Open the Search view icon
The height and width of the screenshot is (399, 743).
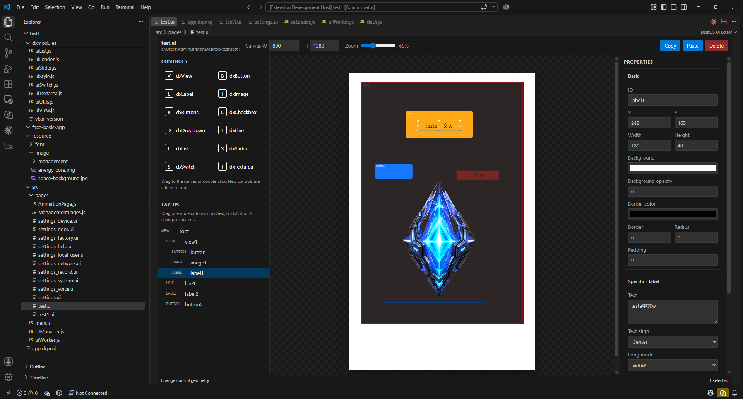tap(8, 38)
